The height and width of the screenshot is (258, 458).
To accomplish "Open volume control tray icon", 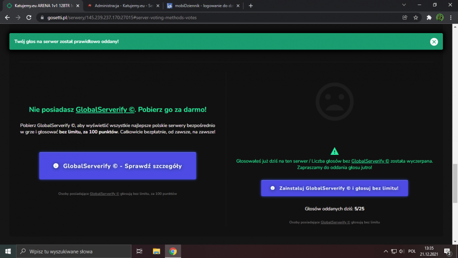I will coord(402,251).
